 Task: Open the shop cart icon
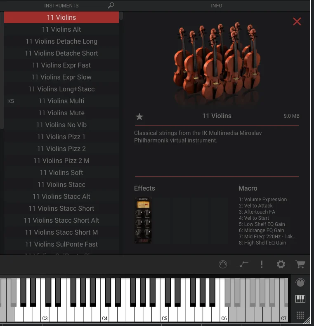point(300,264)
